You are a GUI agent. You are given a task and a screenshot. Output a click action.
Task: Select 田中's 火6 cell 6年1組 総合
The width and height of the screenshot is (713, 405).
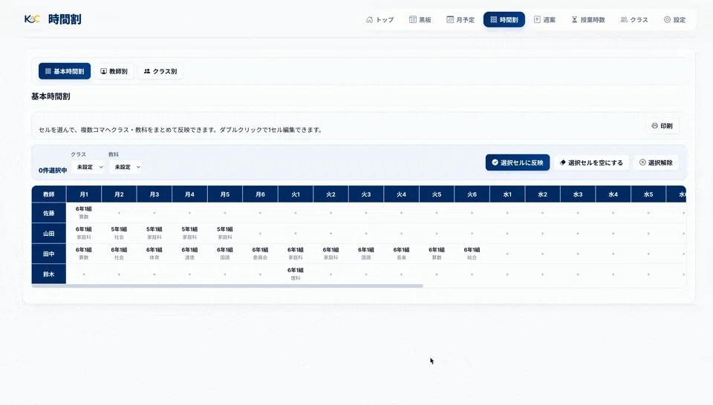point(472,254)
